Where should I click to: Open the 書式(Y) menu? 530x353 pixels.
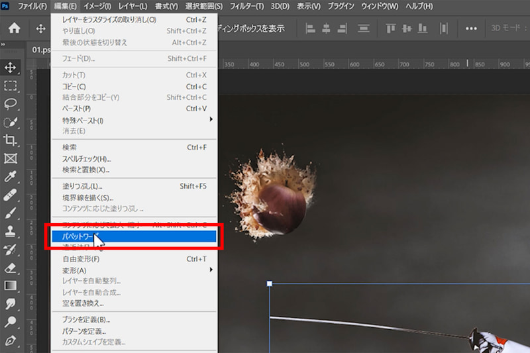click(166, 6)
